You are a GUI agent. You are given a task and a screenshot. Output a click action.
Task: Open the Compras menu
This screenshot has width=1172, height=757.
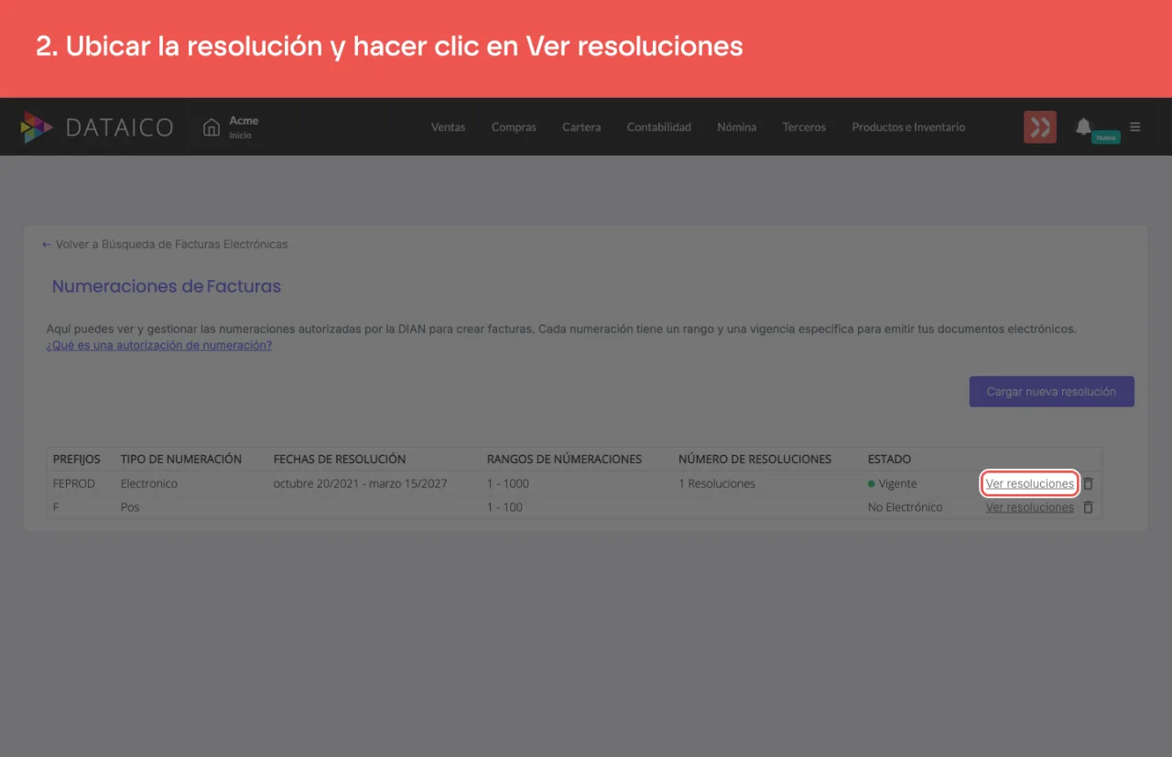tap(514, 127)
